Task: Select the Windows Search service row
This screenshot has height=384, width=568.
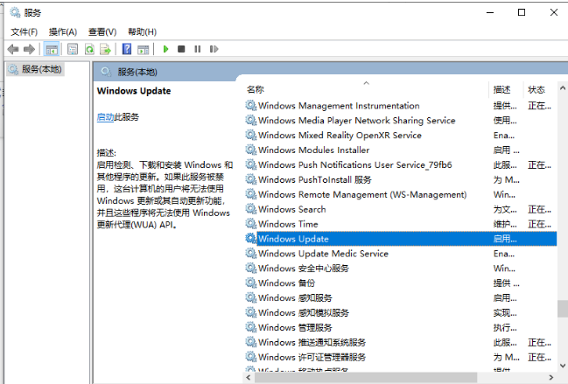Action: click(x=291, y=209)
